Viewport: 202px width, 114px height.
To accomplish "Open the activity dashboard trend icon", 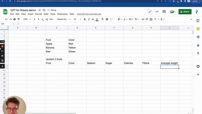I will tap(157, 12).
